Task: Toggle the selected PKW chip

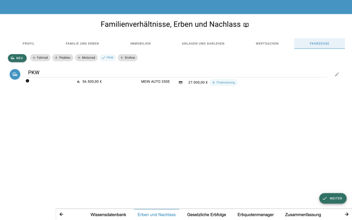Action: coord(108,58)
